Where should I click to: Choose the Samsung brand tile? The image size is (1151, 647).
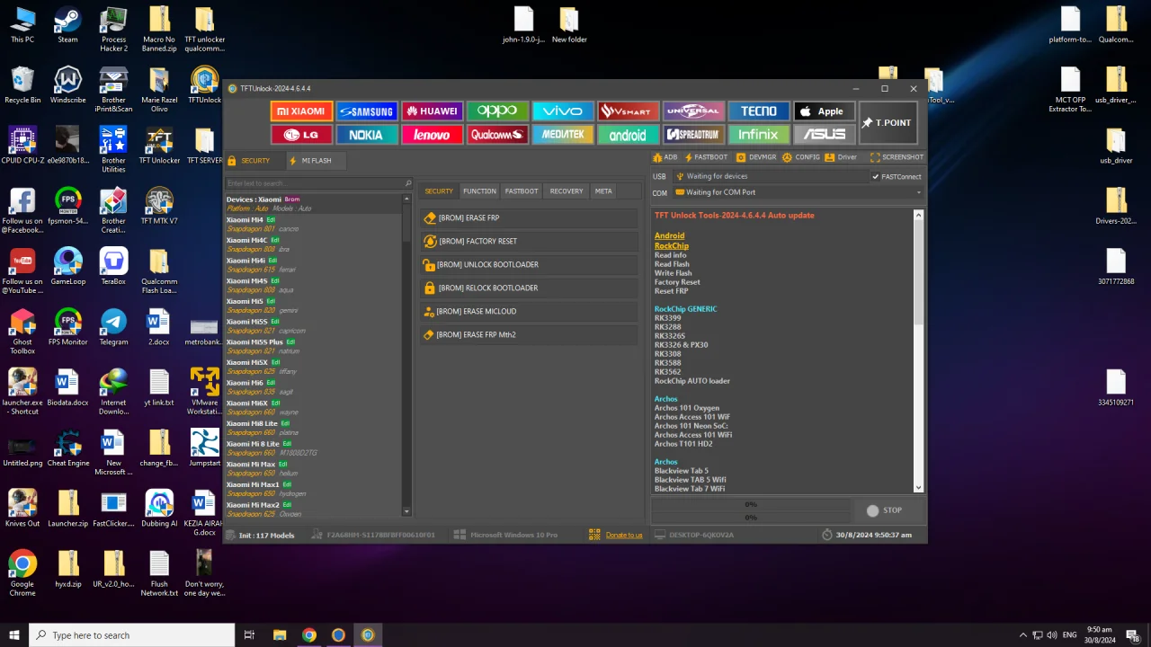click(x=367, y=111)
